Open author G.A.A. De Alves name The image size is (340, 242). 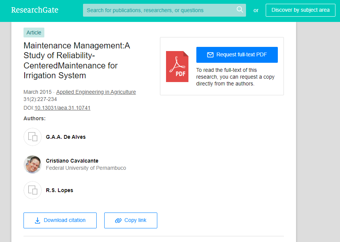(66, 137)
